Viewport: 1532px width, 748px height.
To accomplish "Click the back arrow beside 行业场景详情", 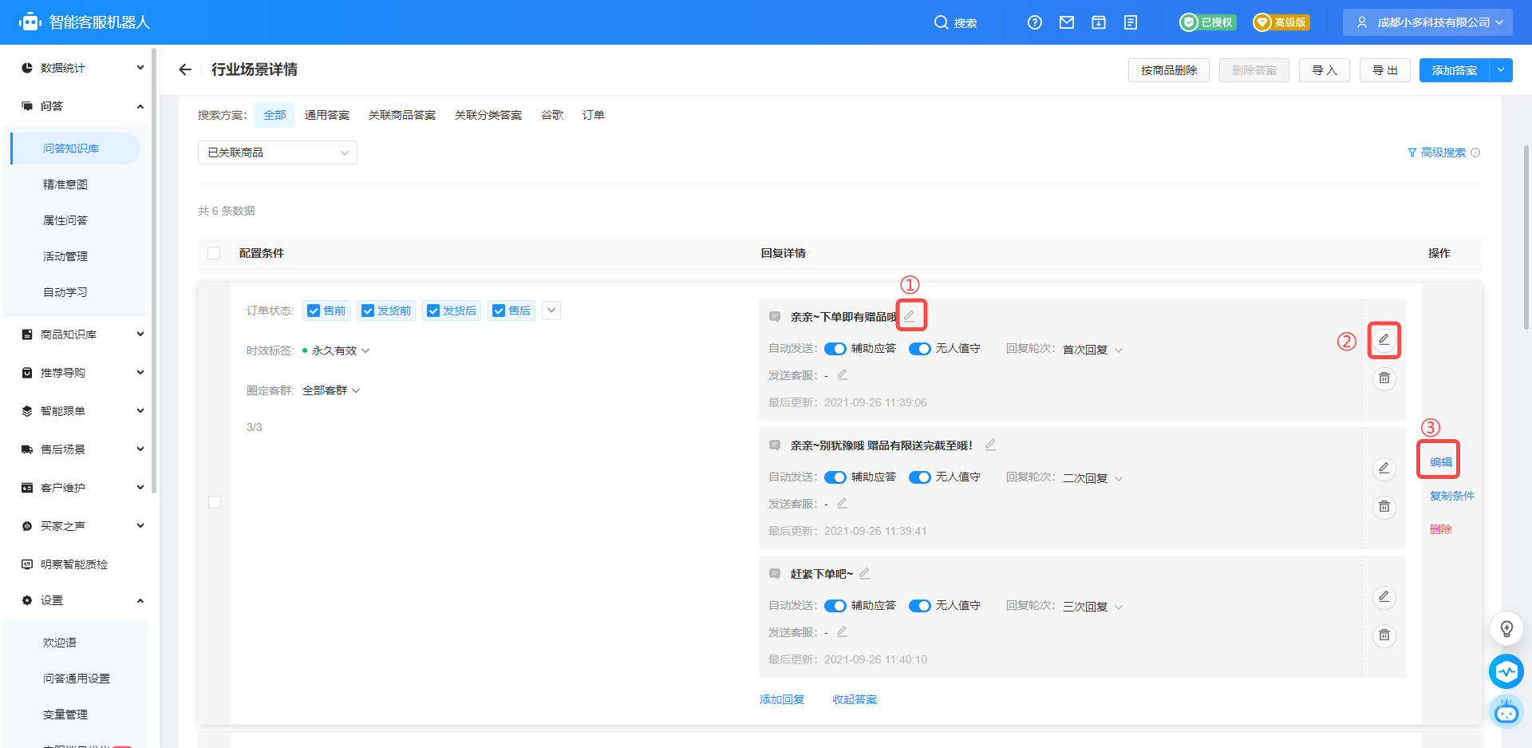I will pos(185,69).
